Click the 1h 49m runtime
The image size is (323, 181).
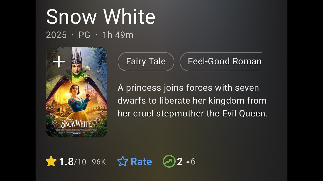click(x=118, y=35)
